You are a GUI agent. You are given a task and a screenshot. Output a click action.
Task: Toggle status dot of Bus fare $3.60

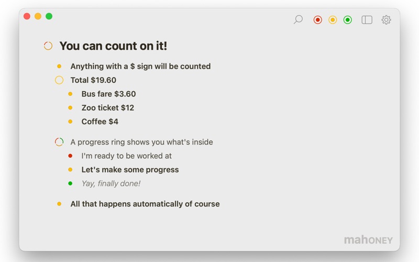point(70,94)
